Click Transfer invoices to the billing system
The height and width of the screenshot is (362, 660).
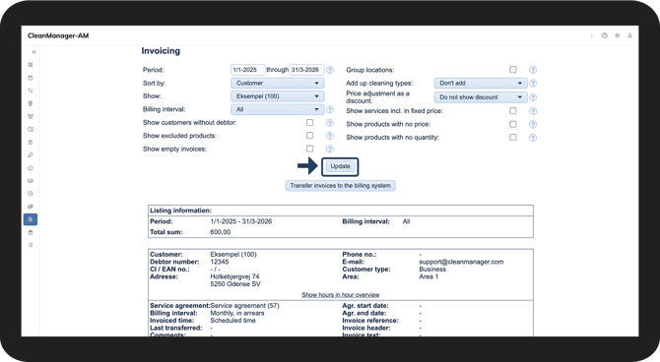pos(340,185)
